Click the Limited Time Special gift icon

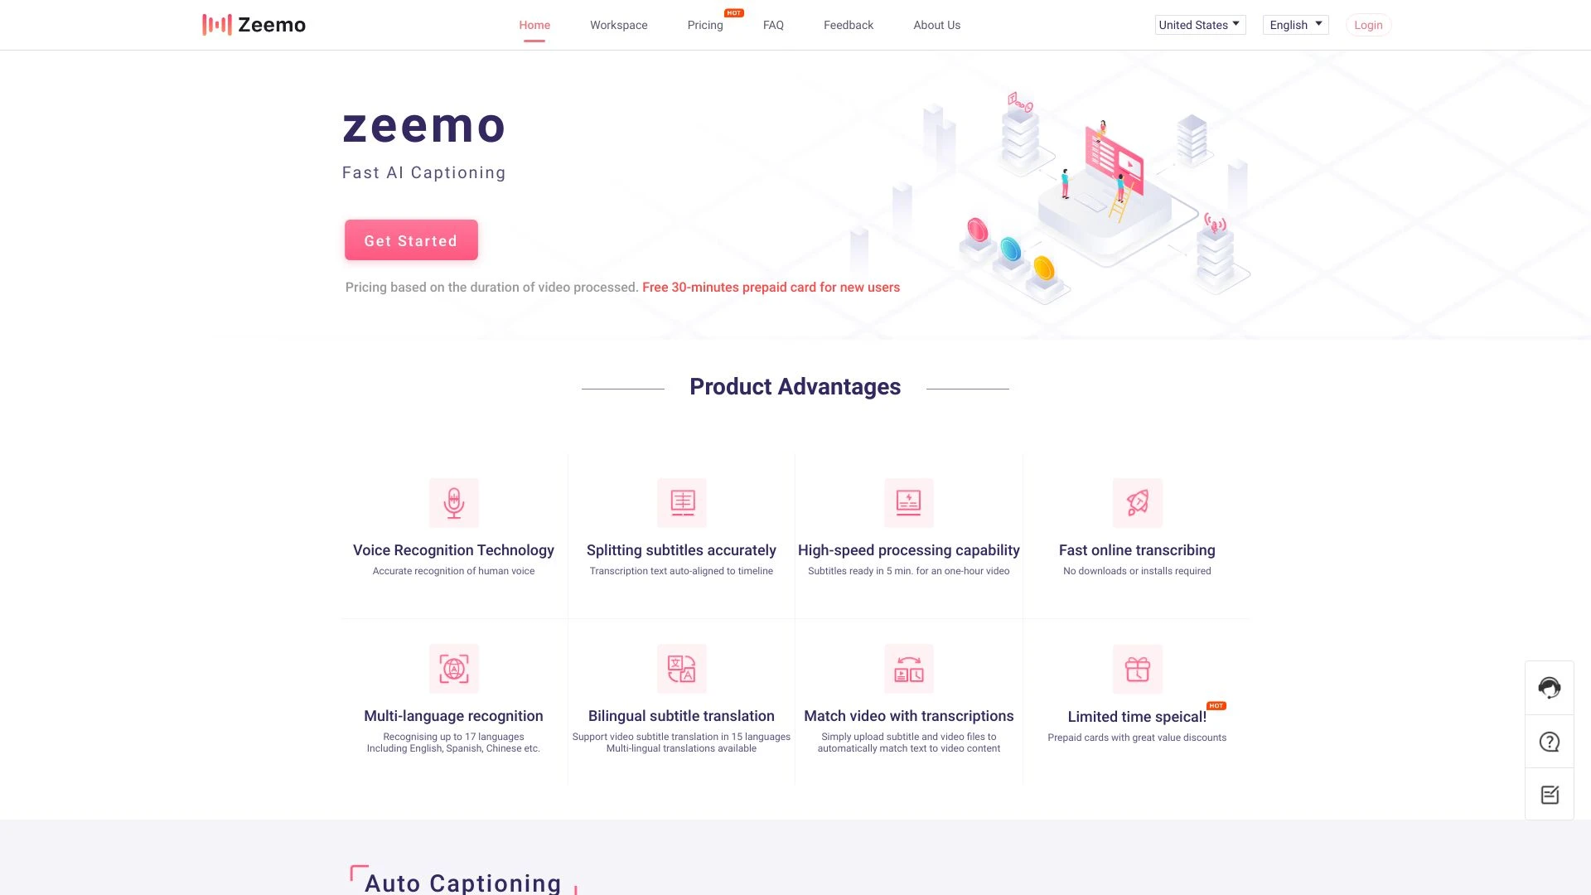tap(1136, 668)
